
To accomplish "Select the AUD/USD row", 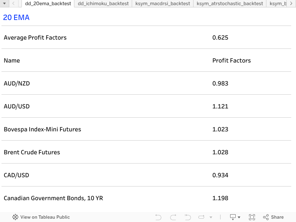I will click(17, 106).
